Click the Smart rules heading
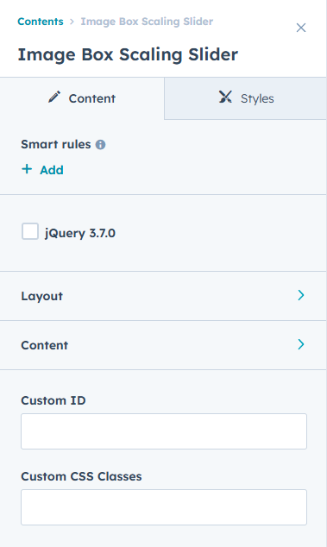Image resolution: width=327 pixels, height=547 pixels. 56,144
